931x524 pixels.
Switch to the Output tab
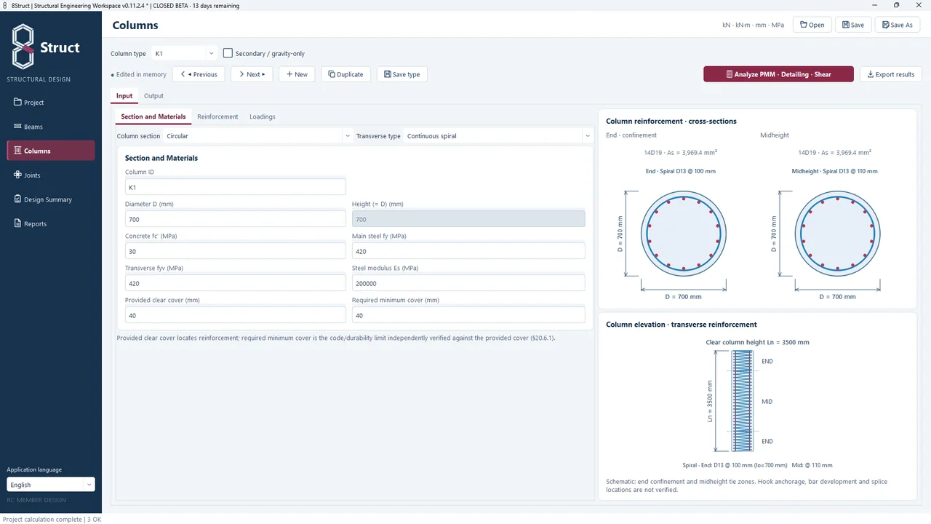click(153, 96)
